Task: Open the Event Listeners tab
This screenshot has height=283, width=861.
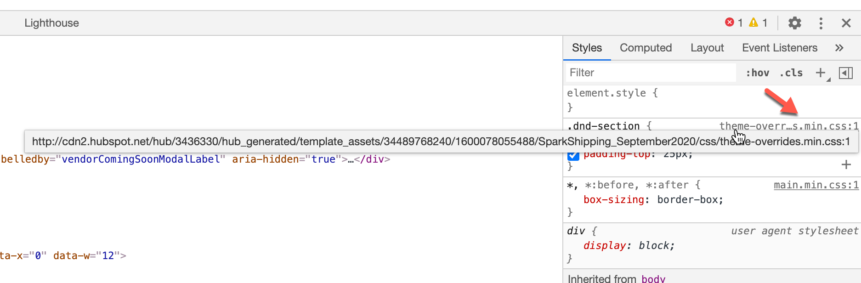Action: [x=780, y=48]
